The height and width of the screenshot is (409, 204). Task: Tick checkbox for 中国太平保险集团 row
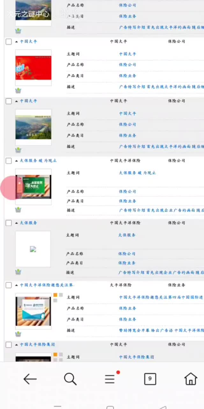pyautogui.click(x=9, y=345)
